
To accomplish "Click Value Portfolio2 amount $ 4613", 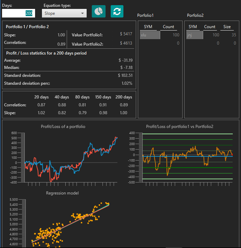I will [126, 43].
